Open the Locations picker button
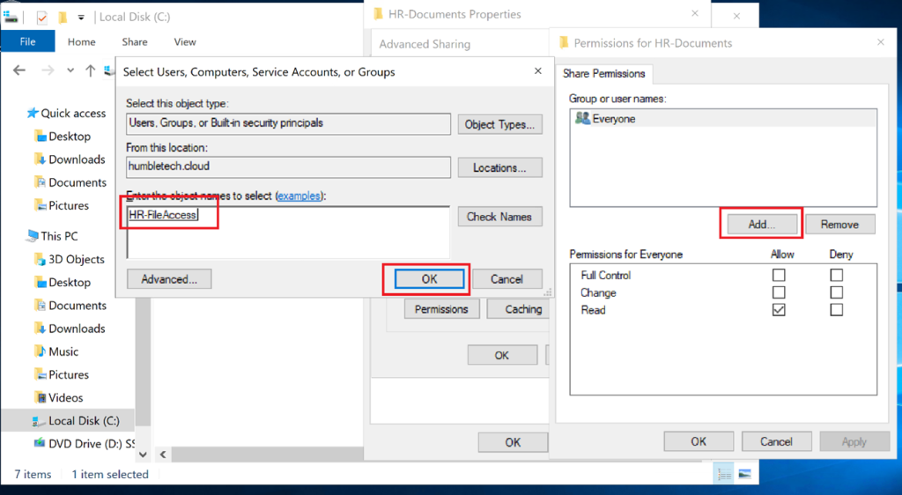Screen dimensions: 902x495 tap(499, 167)
